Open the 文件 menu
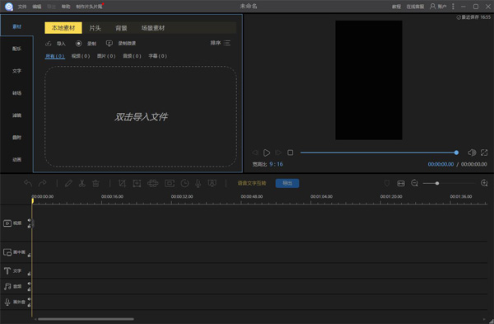Viewport: 494px width, 324px height. point(22,7)
